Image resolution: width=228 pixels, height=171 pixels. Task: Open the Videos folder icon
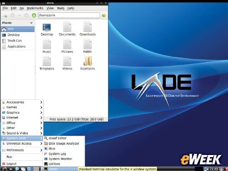point(67,61)
